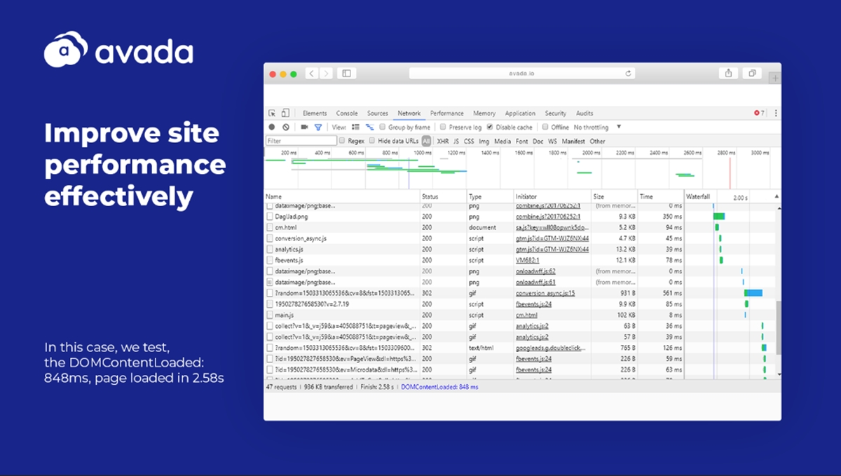
Task: Open the Sources tab
Action: [x=378, y=113]
